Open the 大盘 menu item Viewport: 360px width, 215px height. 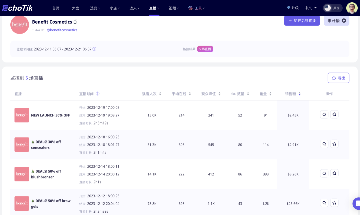(x=75, y=8)
